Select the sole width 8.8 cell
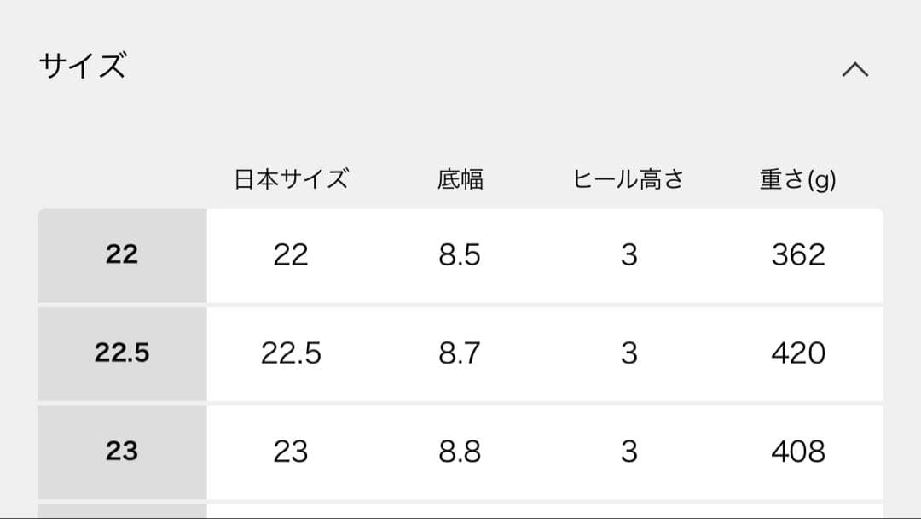The image size is (921, 519). pyautogui.click(x=461, y=450)
